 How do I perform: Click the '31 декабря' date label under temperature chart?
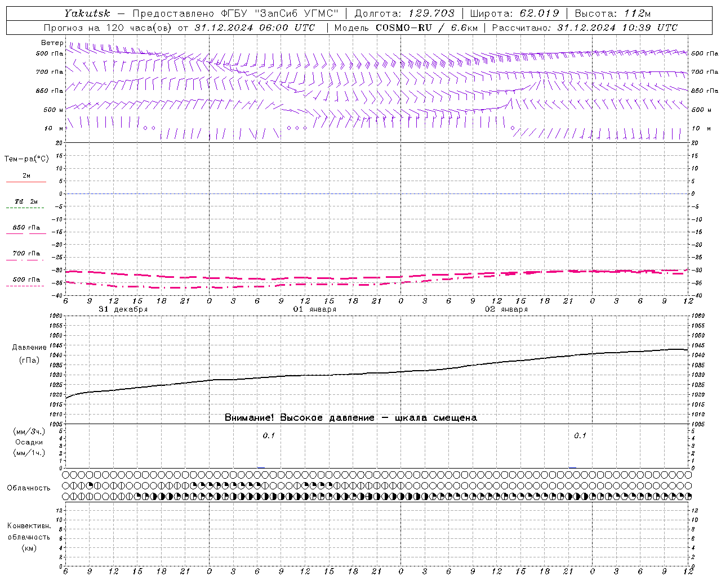click(x=123, y=309)
